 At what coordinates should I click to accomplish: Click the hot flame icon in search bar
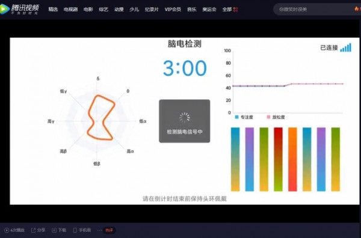357,9
